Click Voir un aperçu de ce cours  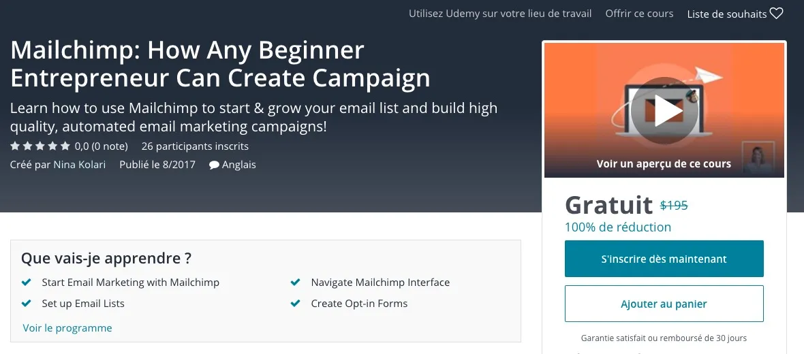[664, 164]
